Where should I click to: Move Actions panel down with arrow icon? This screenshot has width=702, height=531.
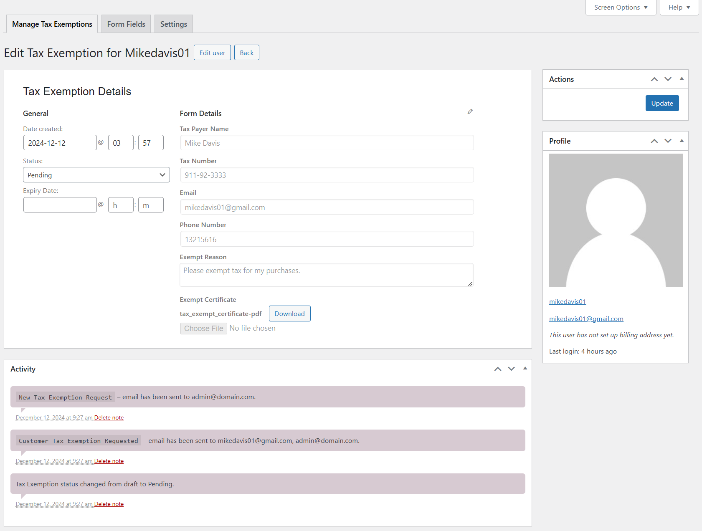668,79
